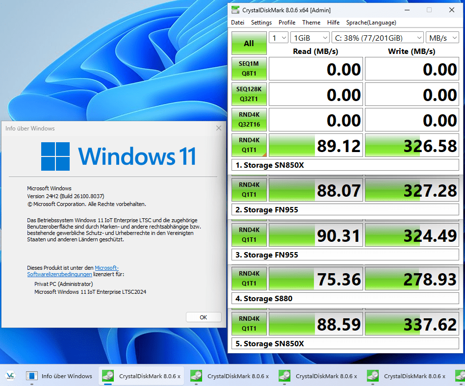
Task: Run RND4K Q1T1 above 4. Storage S880
Action: pyautogui.click(x=249, y=279)
